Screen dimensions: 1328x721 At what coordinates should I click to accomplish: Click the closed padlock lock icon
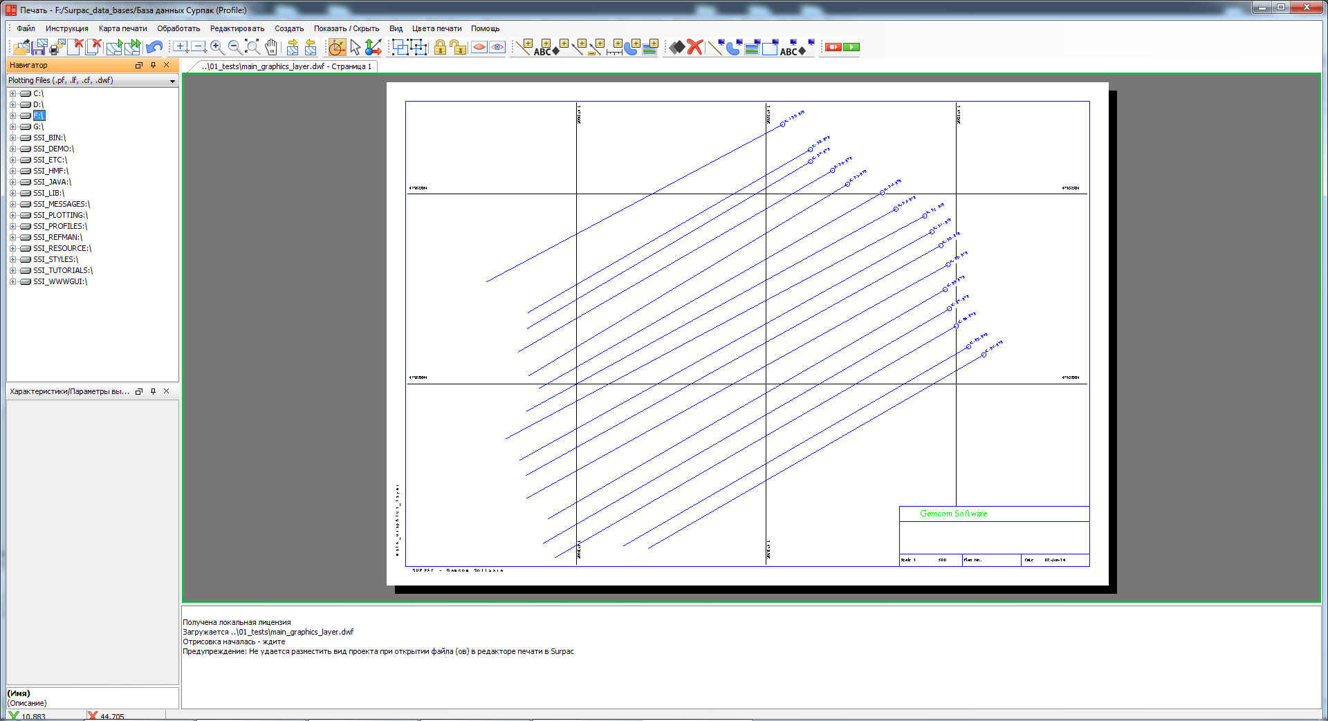click(x=439, y=47)
